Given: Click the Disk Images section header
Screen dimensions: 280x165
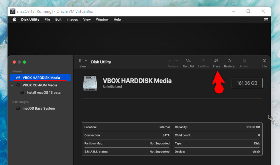Looking at the screenshot, I should coord(20,102).
